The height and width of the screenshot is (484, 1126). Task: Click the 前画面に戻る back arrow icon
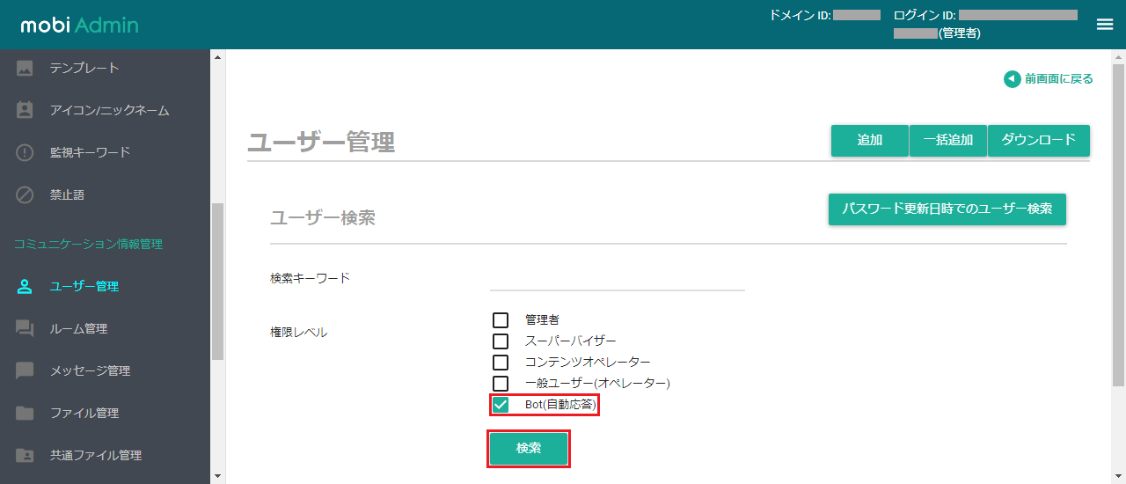[x=1013, y=79]
